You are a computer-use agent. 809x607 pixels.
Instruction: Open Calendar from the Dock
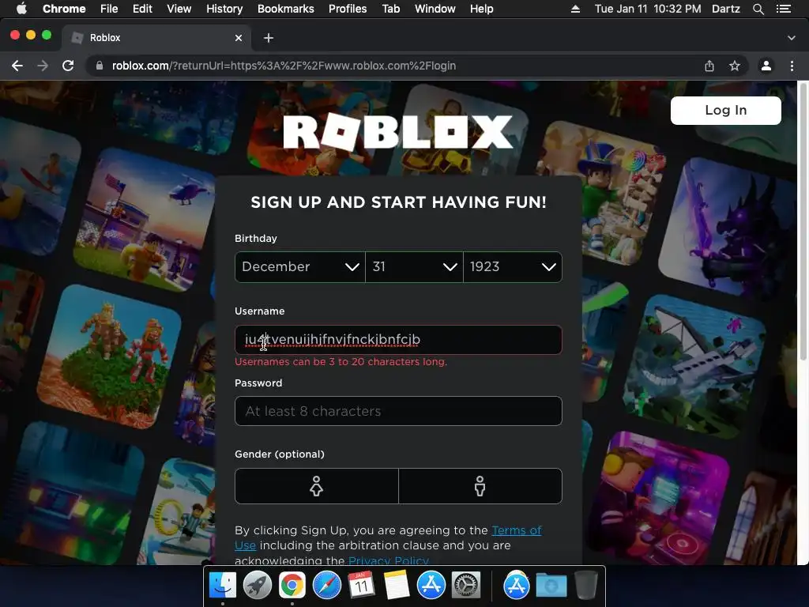362,586
